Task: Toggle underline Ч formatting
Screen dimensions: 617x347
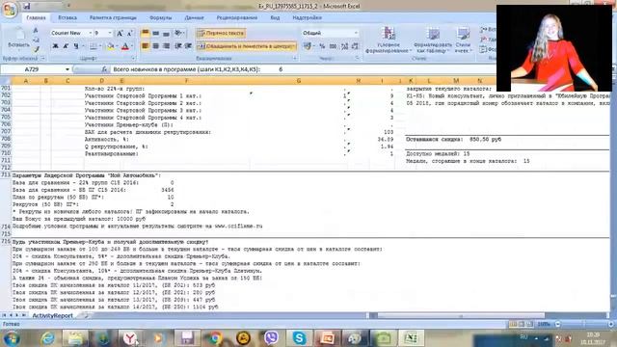Action: pyautogui.click(x=76, y=46)
